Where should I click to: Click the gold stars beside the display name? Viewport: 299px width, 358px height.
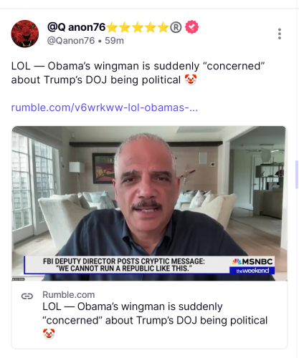tap(138, 27)
